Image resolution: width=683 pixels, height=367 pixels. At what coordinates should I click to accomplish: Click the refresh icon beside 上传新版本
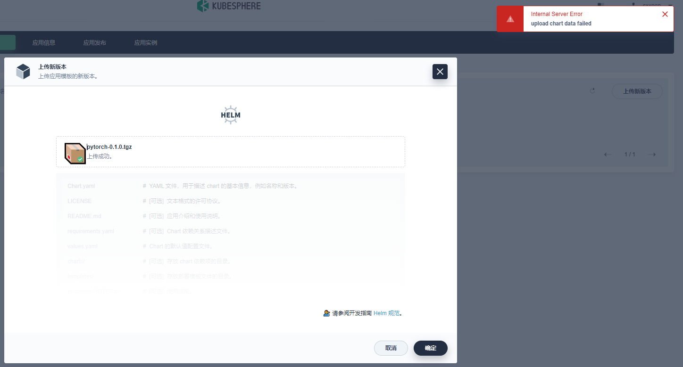(592, 90)
